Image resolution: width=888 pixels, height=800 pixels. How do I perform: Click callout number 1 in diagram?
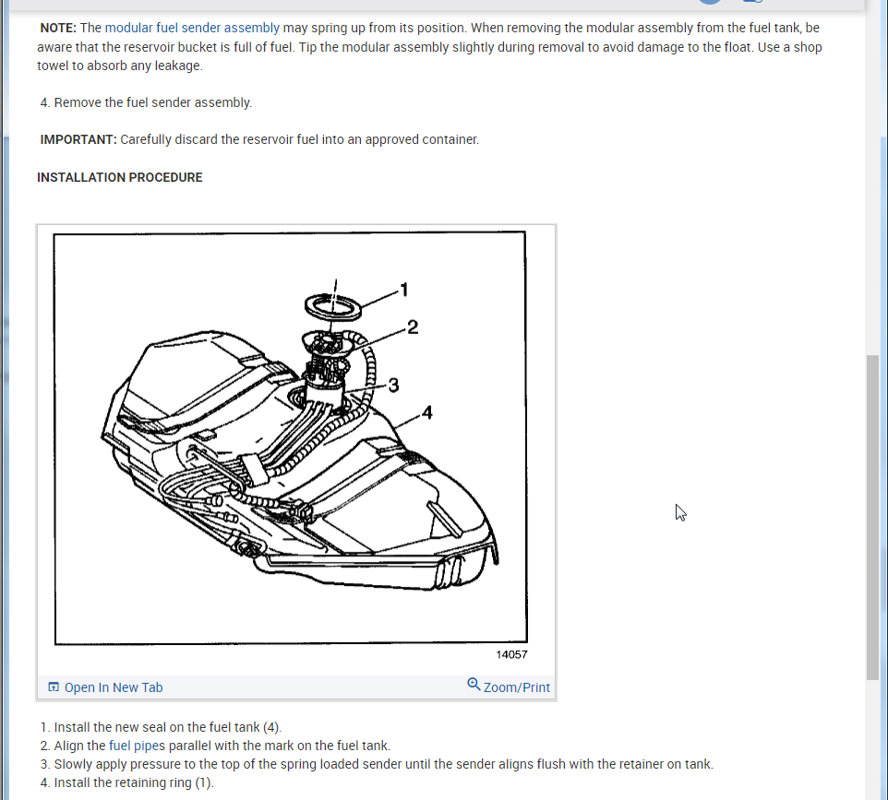[x=403, y=290]
